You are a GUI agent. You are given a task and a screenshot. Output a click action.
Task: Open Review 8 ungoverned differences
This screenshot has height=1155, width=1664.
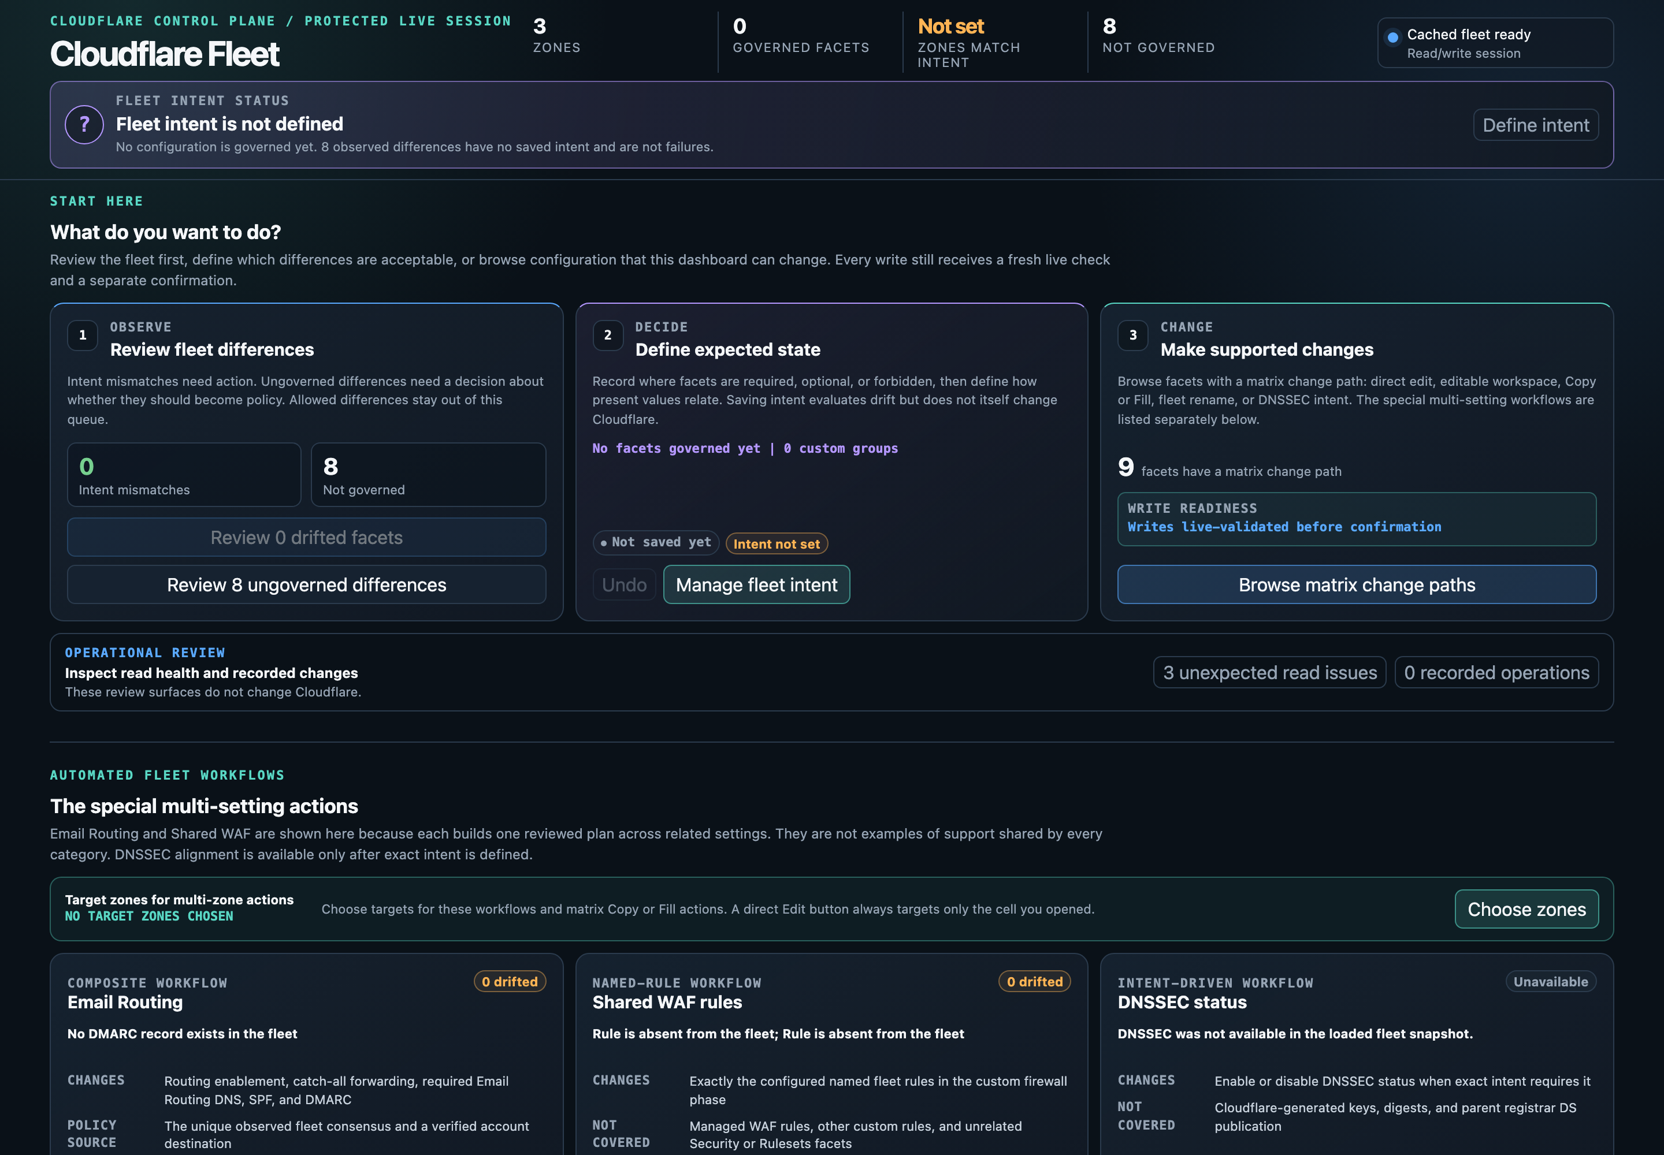pyautogui.click(x=306, y=584)
